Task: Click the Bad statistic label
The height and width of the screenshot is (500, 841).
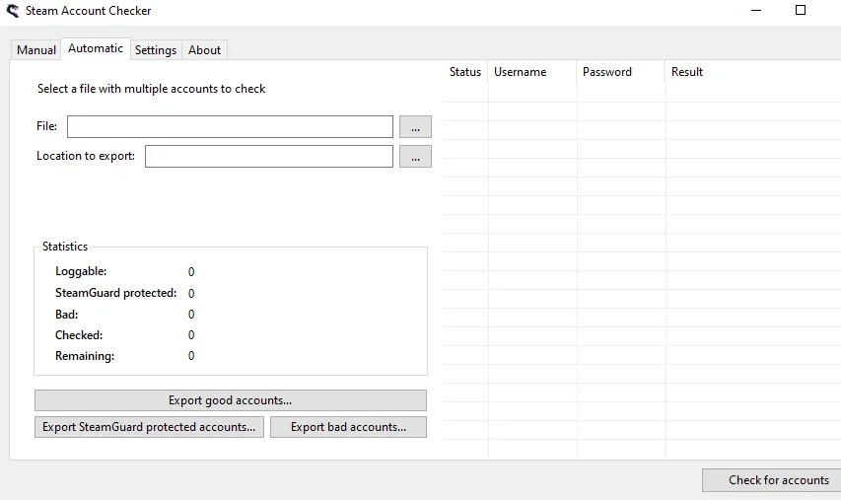Action: [66, 315]
